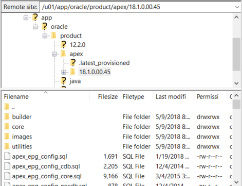Select the oracle directory label
The width and height of the screenshot is (242, 186).
point(59,27)
